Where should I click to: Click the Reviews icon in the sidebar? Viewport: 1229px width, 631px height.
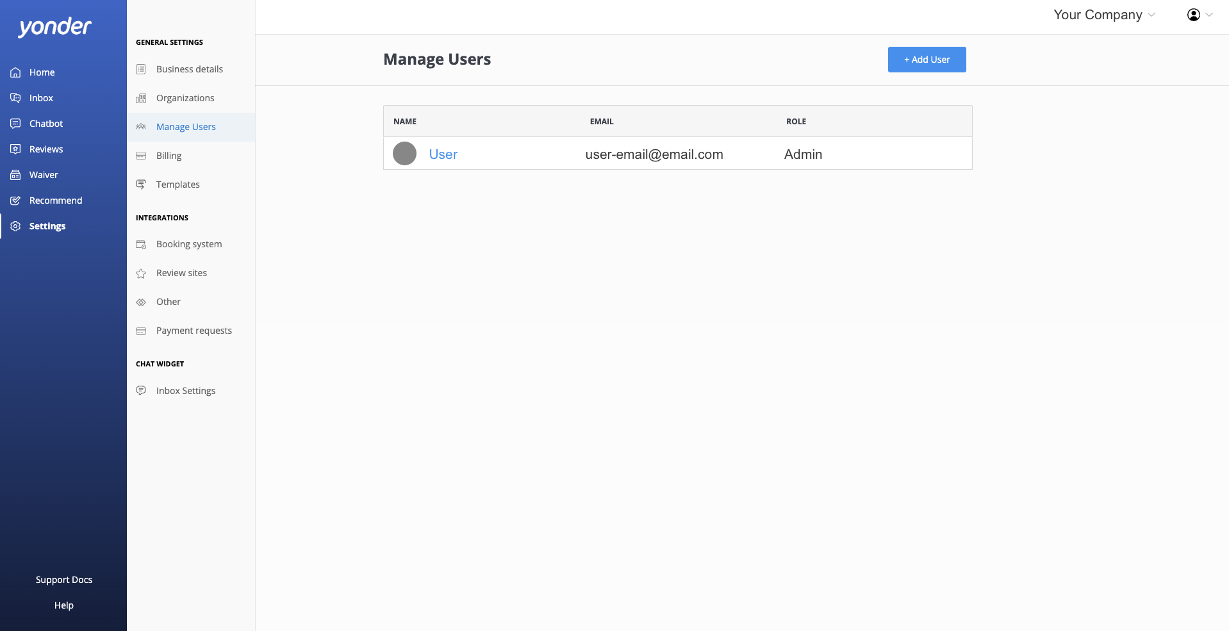pyautogui.click(x=15, y=149)
